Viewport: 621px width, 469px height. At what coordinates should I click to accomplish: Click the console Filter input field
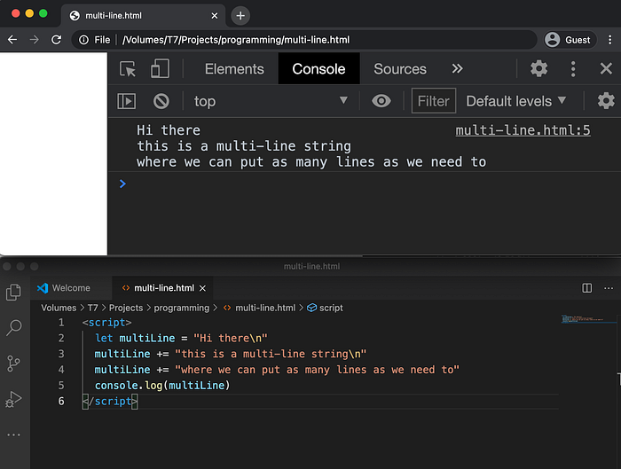click(x=434, y=101)
